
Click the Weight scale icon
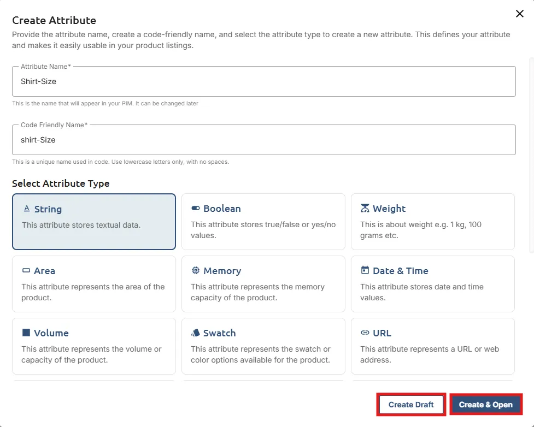click(365, 208)
